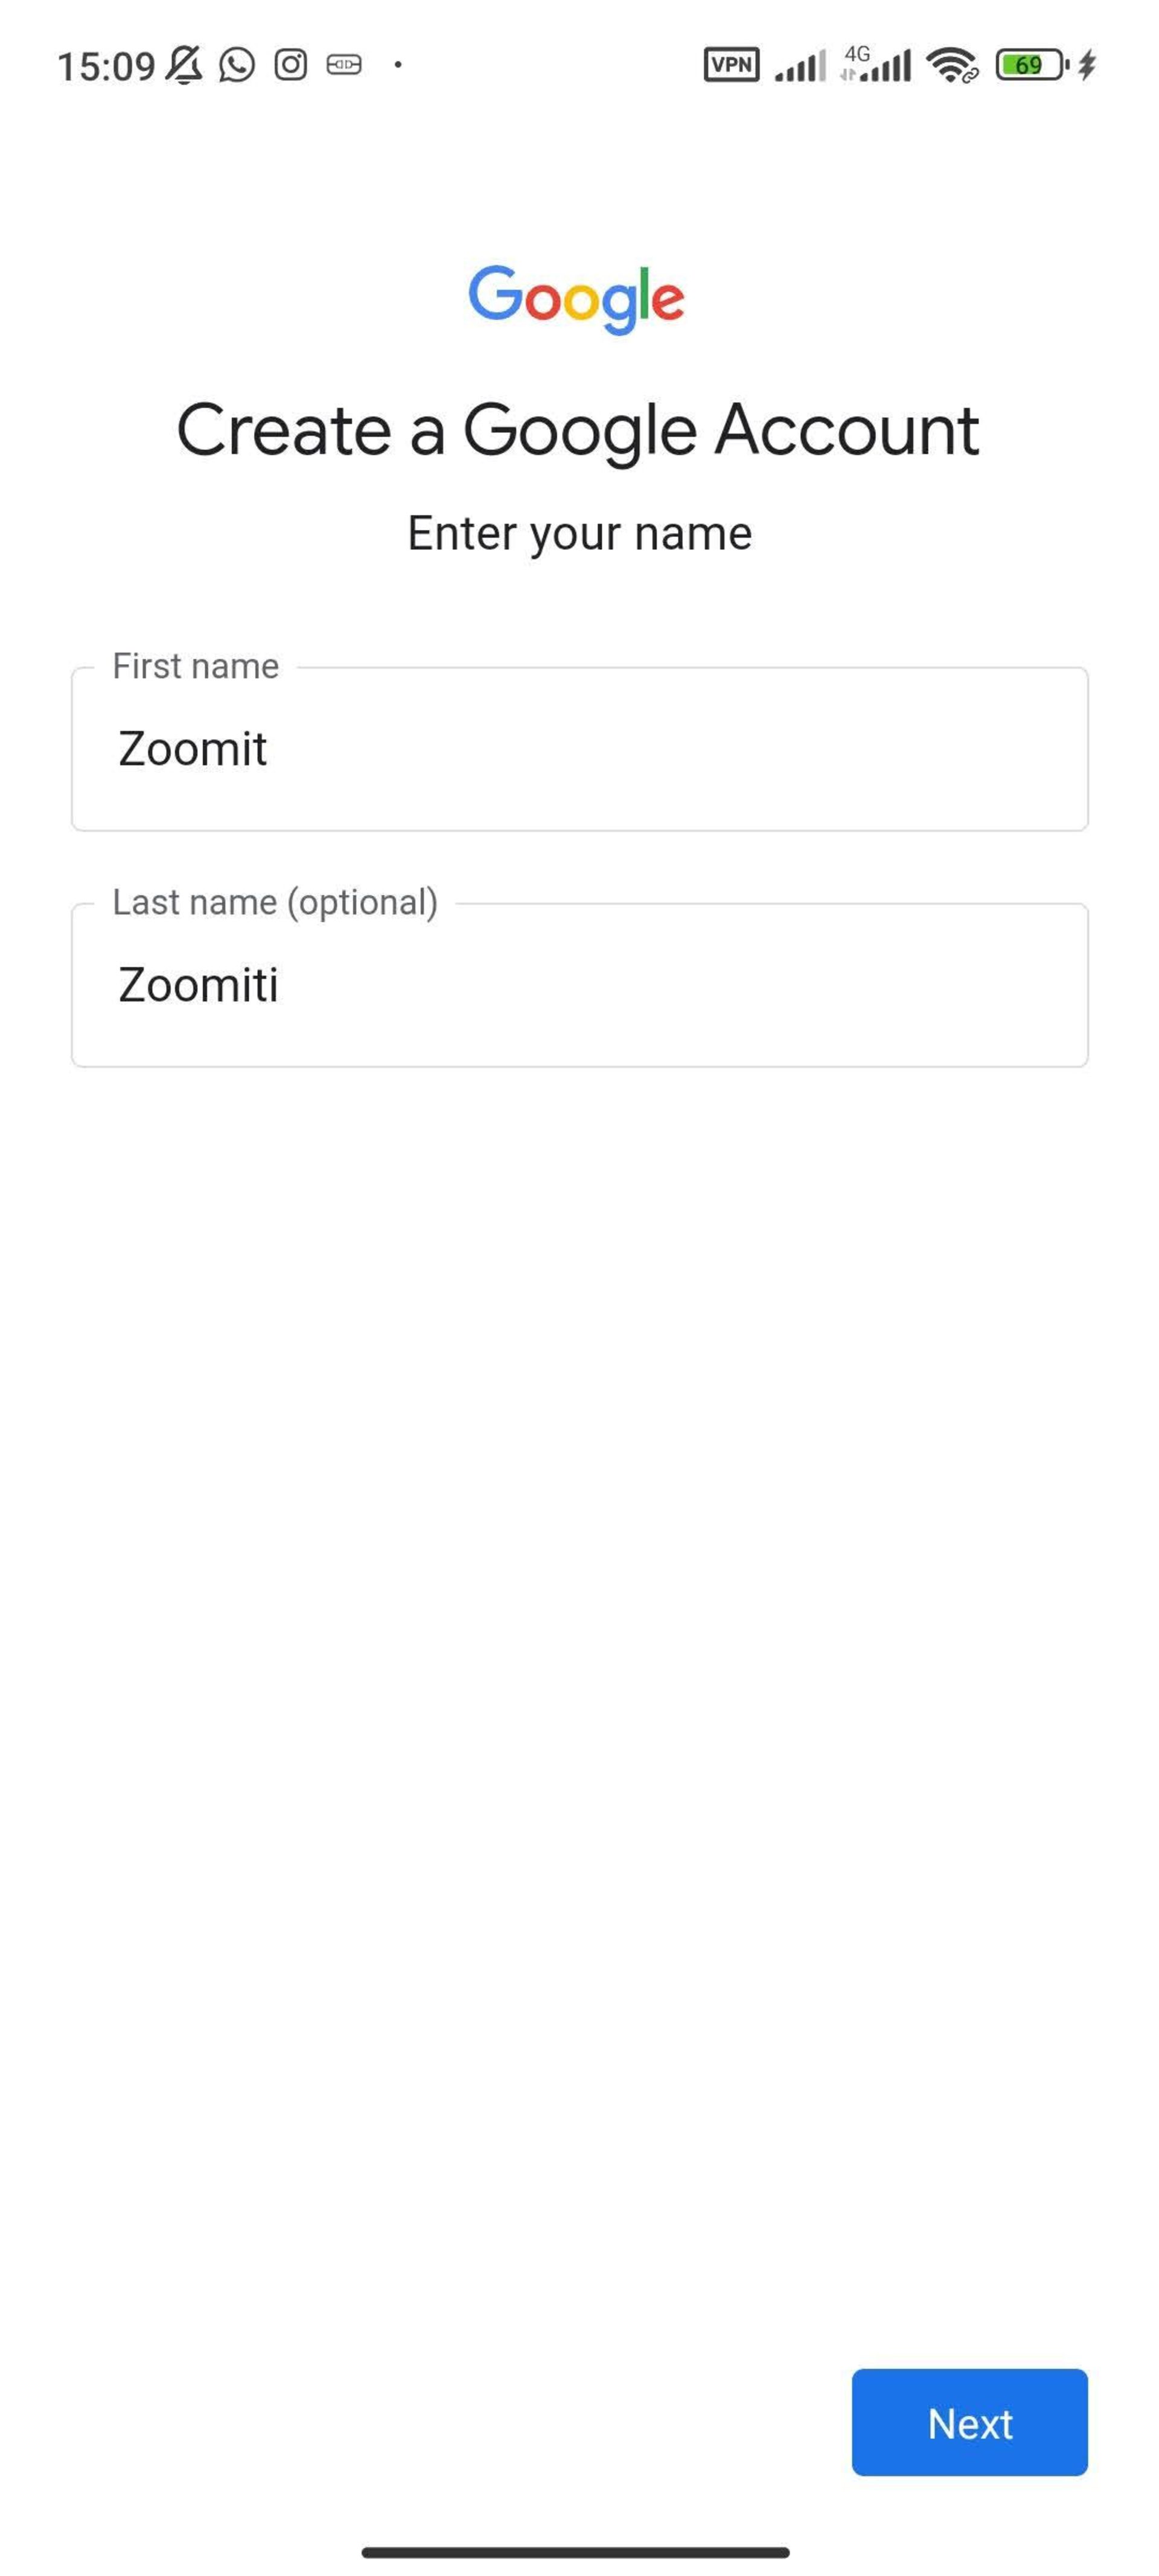Tap the battery level 69 icon
The height and width of the screenshot is (2576, 1159).
1031,65
